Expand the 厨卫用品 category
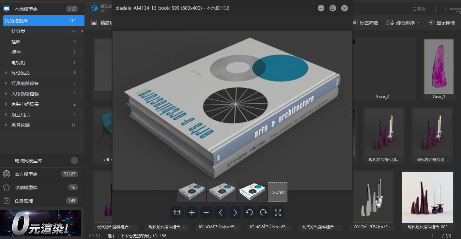Viewport: 461px width, 239px height. pos(6,114)
